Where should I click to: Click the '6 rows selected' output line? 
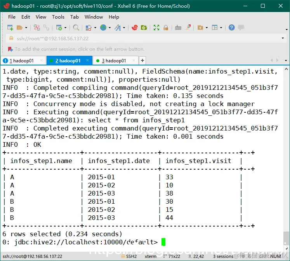(63, 234)
